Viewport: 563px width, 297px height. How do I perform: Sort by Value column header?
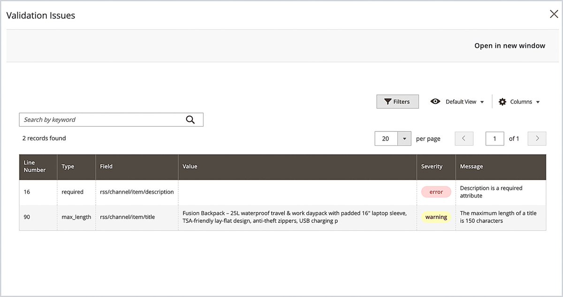pyautogui.click(x=297, y=167)
